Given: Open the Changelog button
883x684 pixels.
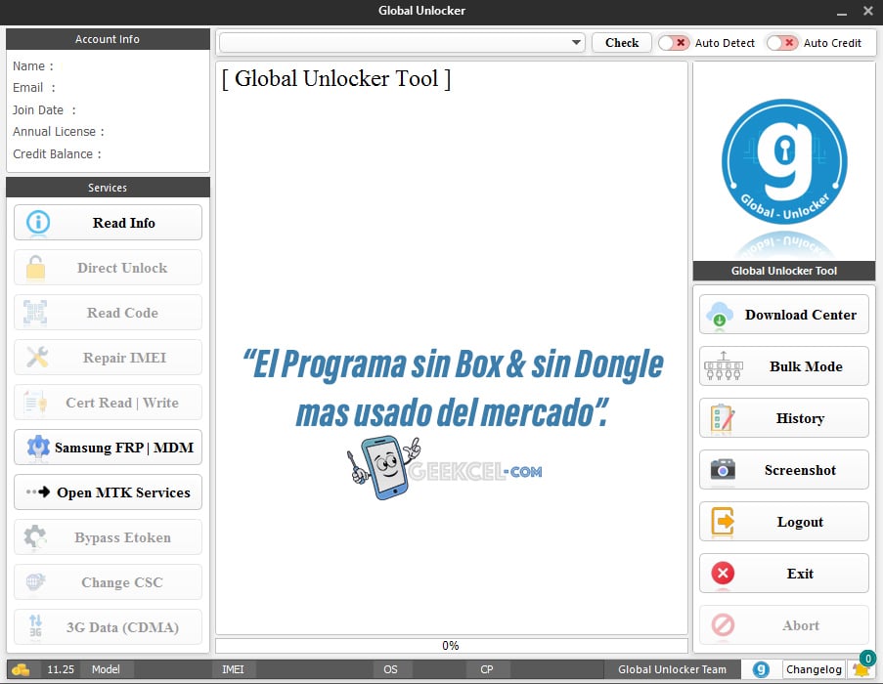Looking at the screenshot, I should click(814, 669).
